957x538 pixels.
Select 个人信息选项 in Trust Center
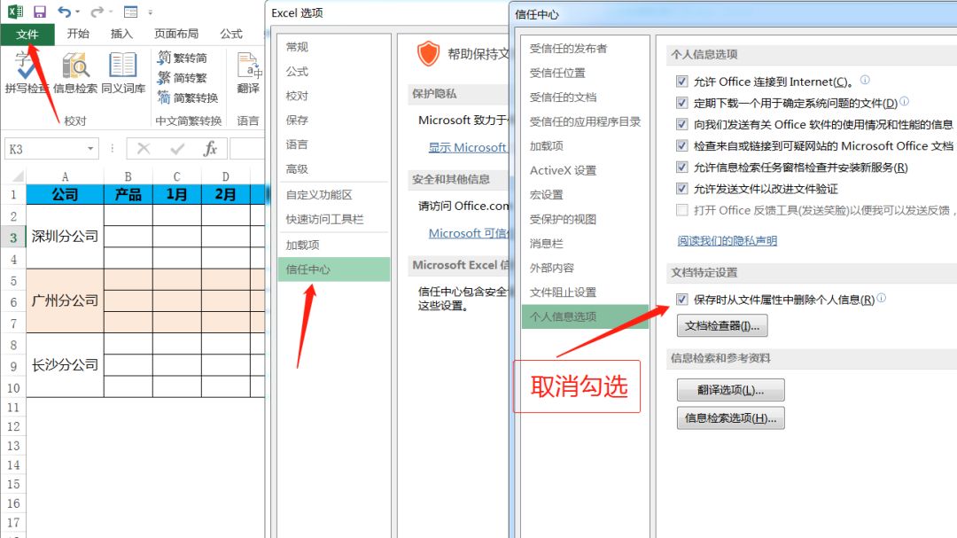(x=586, y=316)
